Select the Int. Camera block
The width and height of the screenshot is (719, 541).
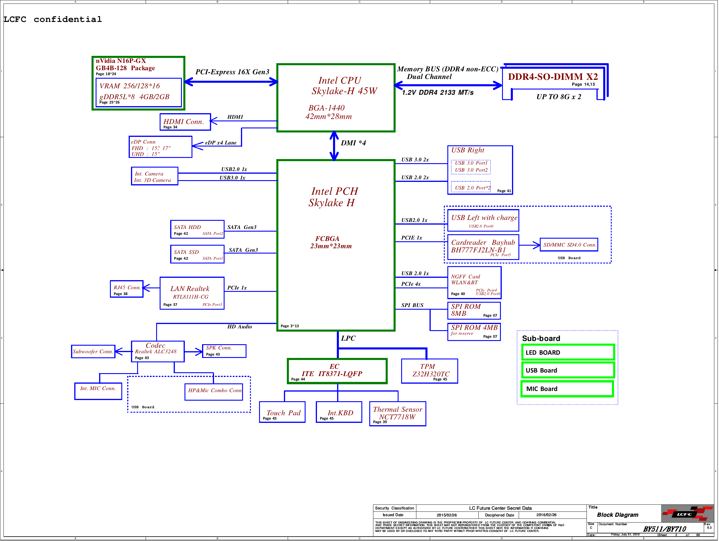154,176
